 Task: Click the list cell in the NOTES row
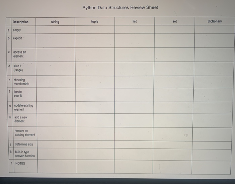134,167
